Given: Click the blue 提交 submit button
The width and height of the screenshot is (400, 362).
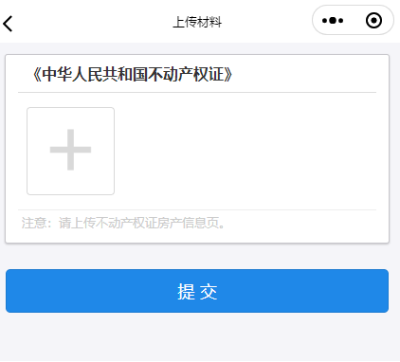Looking at the screenshot, I should 197,291.
